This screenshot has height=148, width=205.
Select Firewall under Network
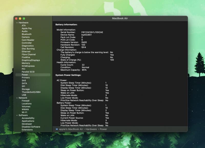26,101
